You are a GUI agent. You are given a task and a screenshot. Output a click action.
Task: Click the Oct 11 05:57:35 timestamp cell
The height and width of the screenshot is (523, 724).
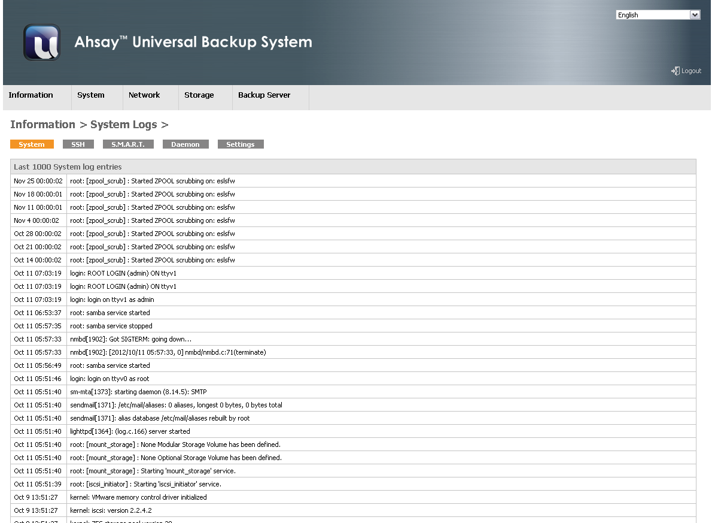pos(38,326)
